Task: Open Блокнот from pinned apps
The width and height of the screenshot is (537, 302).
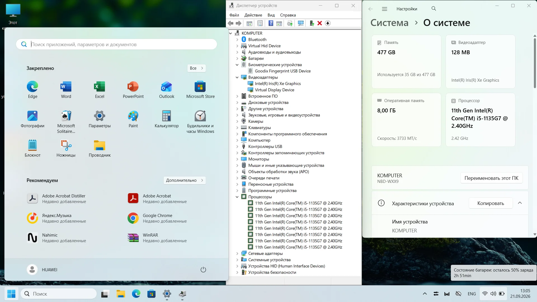Action: point(32,148)
